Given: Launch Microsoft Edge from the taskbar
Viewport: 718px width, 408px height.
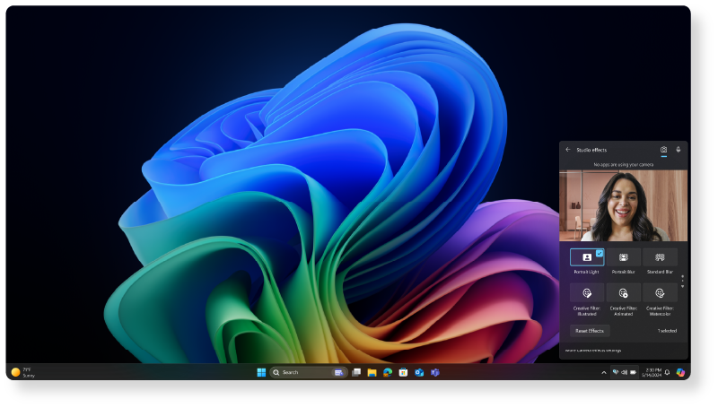Looking at the screenshot, I should click(x=388, y=372).
